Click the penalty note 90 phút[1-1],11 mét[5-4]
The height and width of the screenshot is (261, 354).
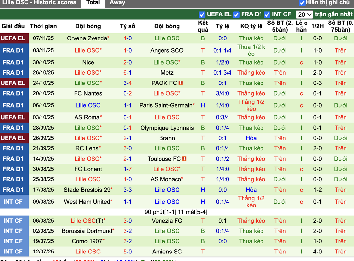tap(176, 212)
